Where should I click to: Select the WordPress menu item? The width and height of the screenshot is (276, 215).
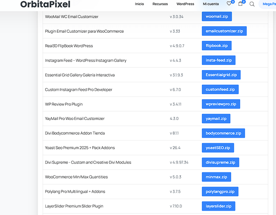coord(185,4)
